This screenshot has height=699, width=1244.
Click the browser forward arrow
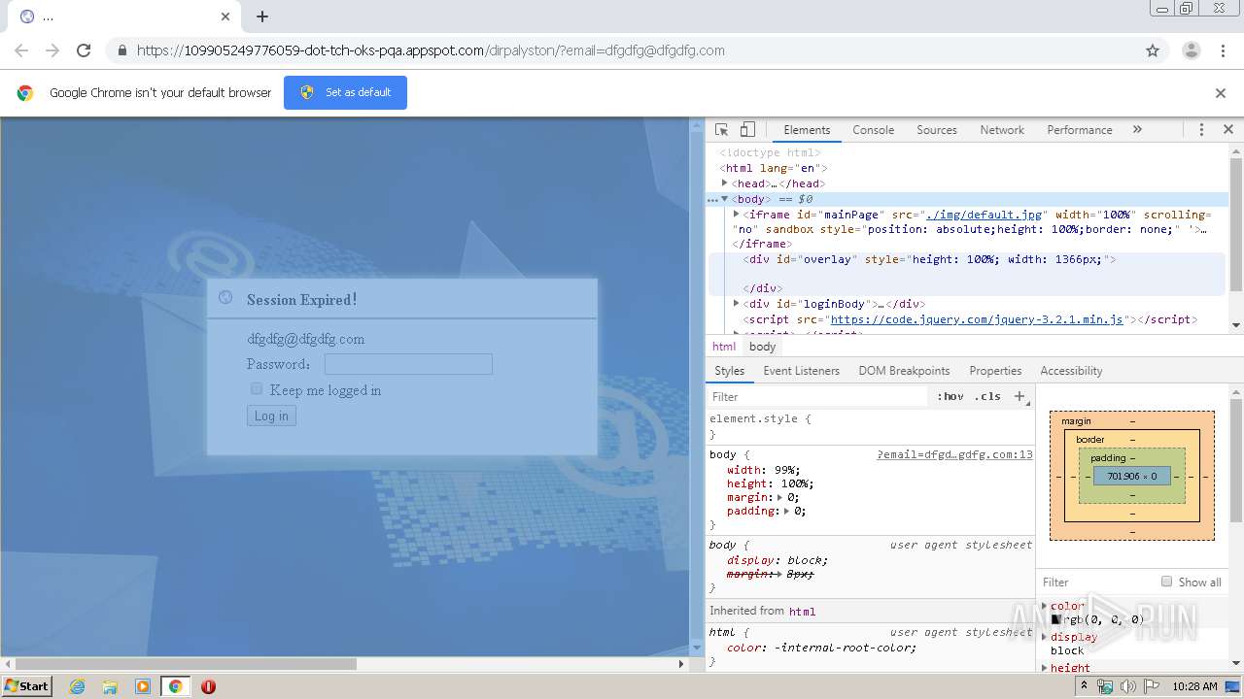(52, 50)
